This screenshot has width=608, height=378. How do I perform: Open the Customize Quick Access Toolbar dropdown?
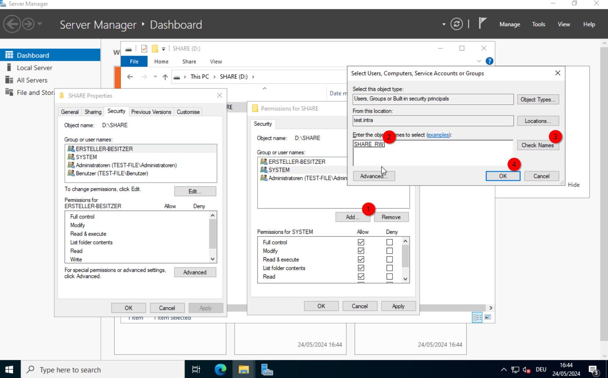(x=163, y=49)
